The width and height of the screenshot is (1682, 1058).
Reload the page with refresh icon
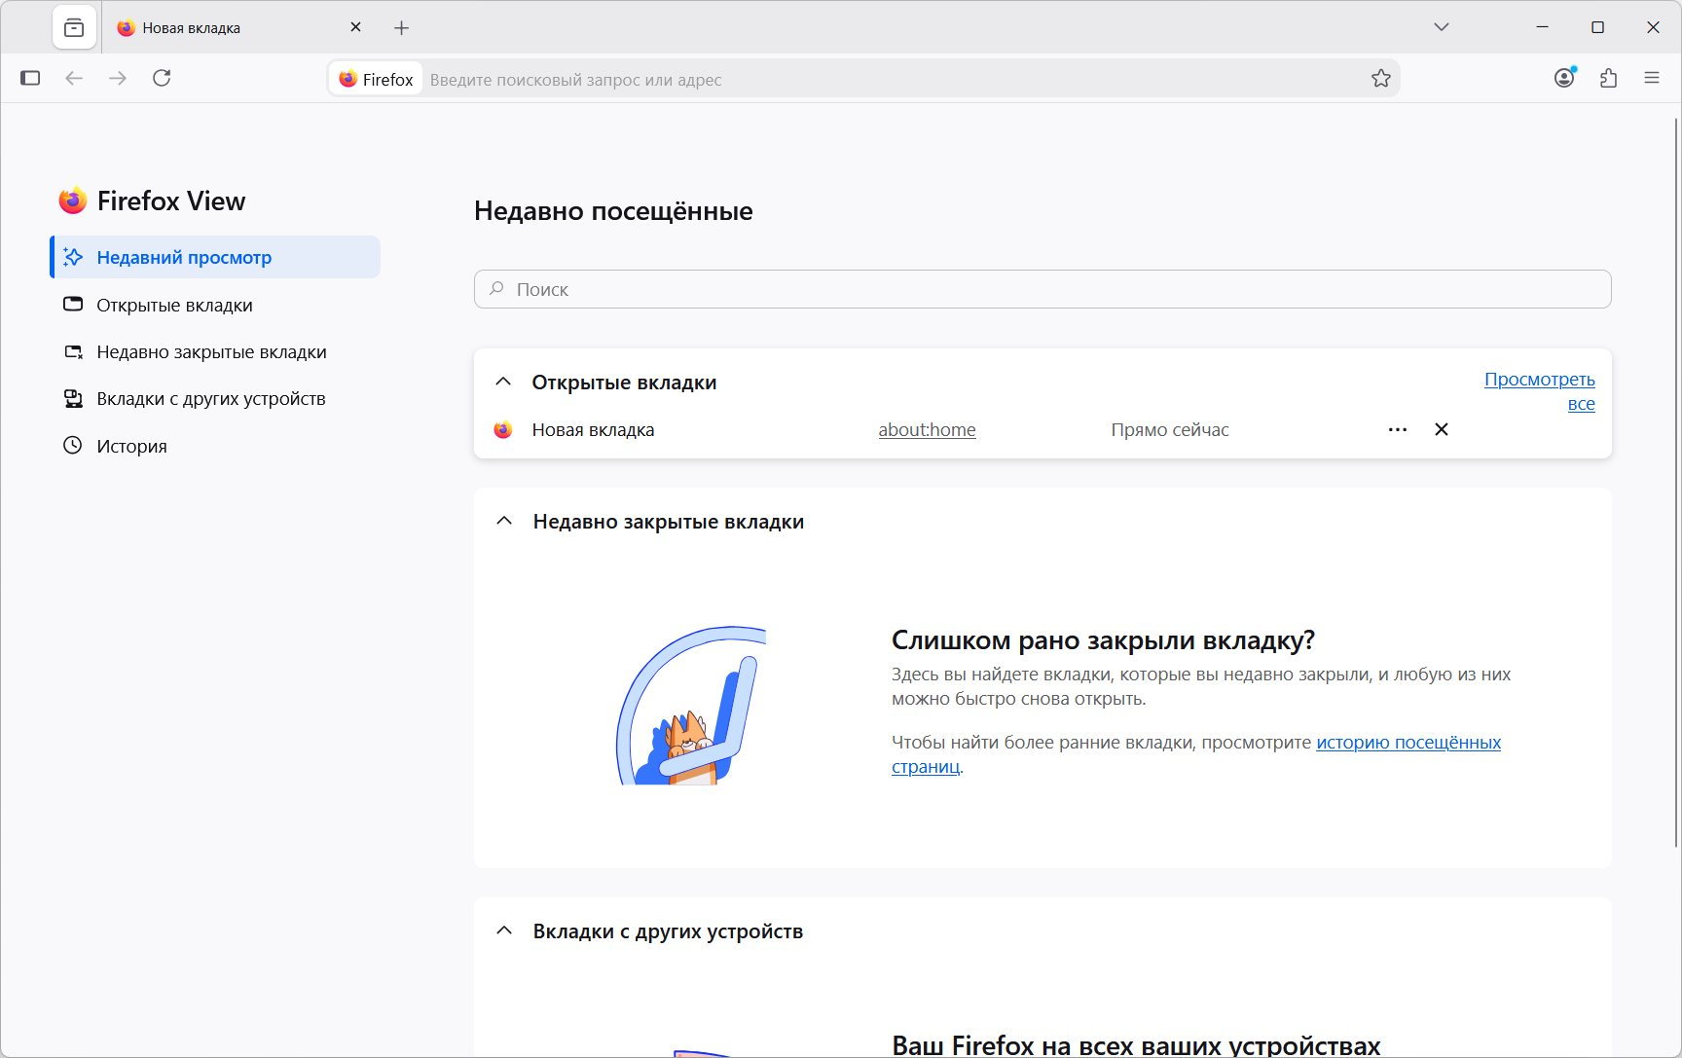click(162, 78)
